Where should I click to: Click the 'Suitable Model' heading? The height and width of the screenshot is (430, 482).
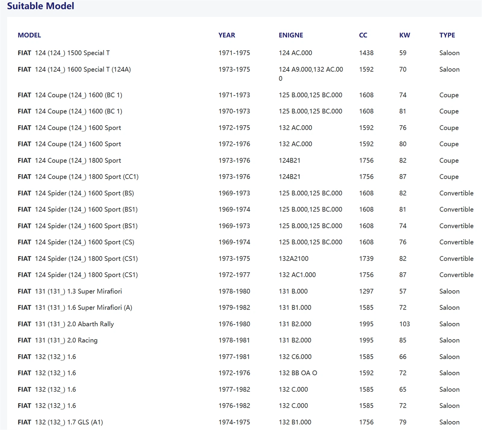click(40, 6)
